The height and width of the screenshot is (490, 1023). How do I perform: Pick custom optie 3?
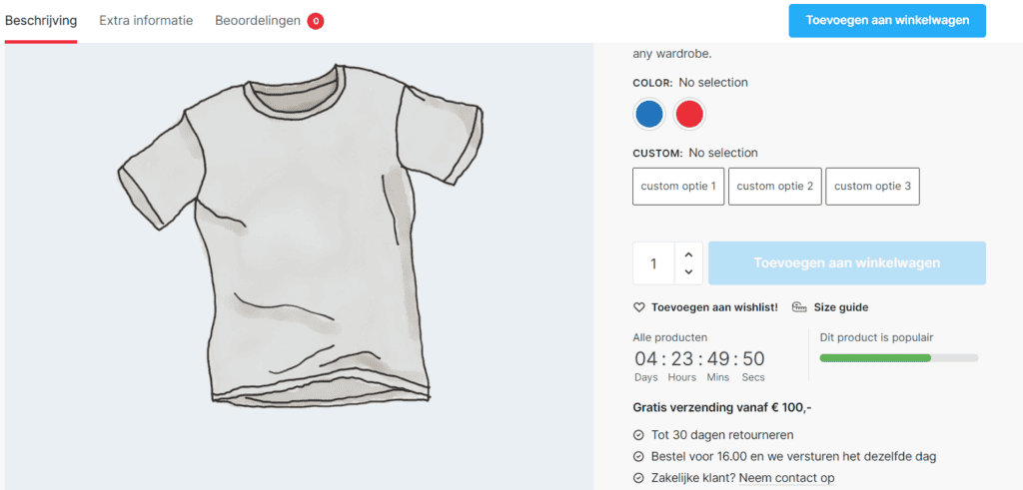click(x=872, y=187)
